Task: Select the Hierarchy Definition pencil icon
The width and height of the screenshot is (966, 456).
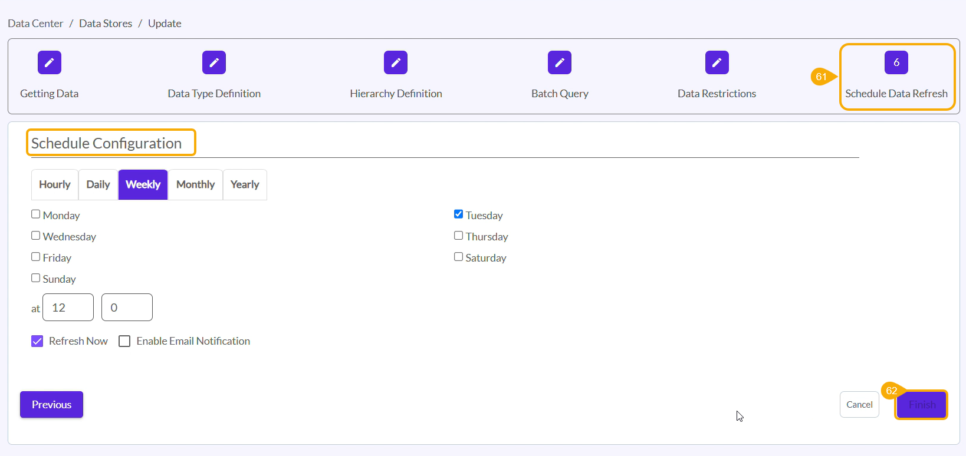Action: [396, 62]
